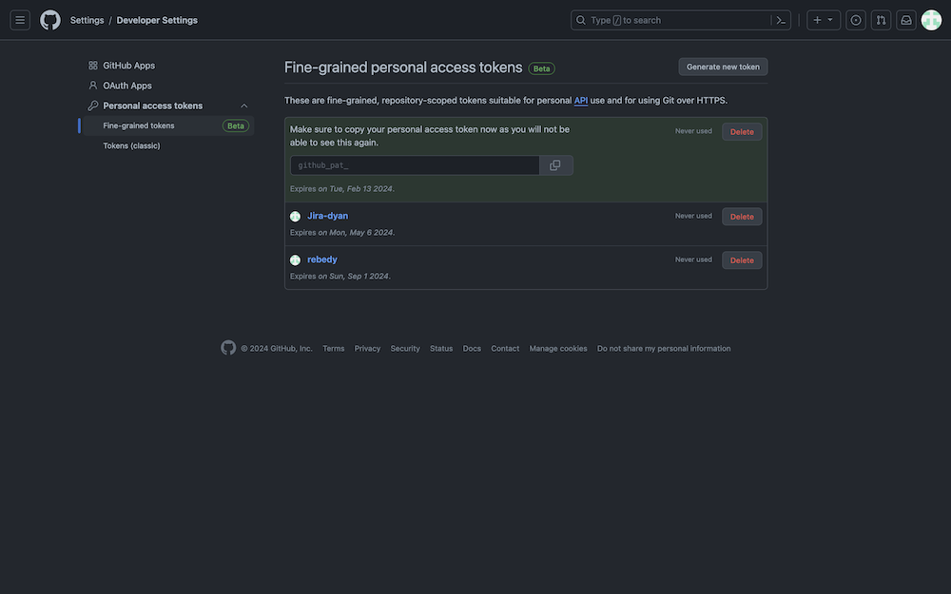Click "Expires on Mon, May 6 2024" text
Screen dimensions: 951x594
point(342,232)
